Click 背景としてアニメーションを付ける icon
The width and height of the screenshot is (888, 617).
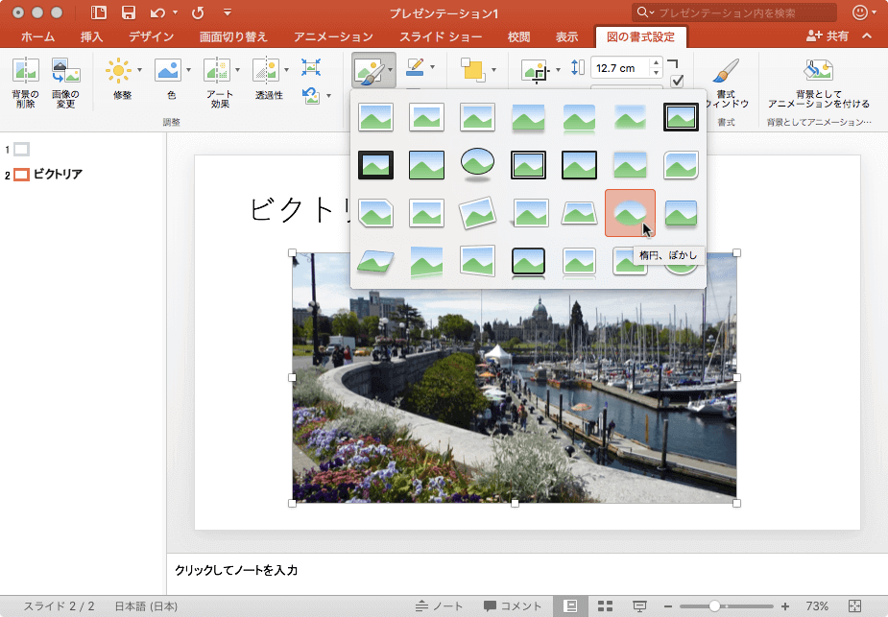(818, 71)
